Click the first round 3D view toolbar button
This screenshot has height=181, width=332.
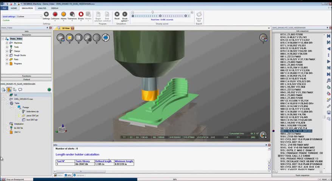point(61,38)
